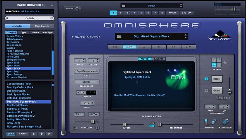Image resolution: width=246 pixels, height=139 pixels.
Task: Step to next patch with down arrow button
Action: (x=34, y=134)
